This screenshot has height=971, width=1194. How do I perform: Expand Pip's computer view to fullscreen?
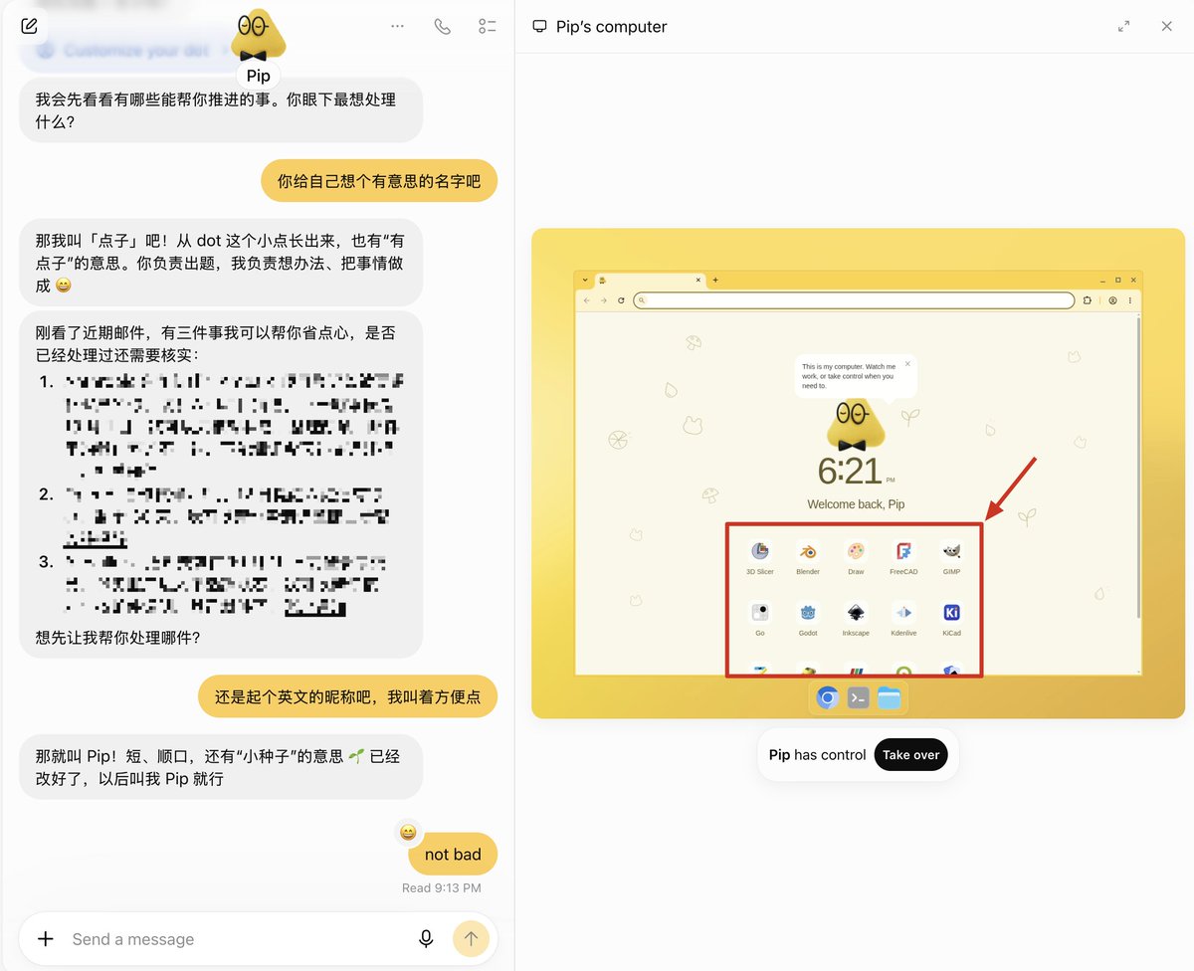1123,27
